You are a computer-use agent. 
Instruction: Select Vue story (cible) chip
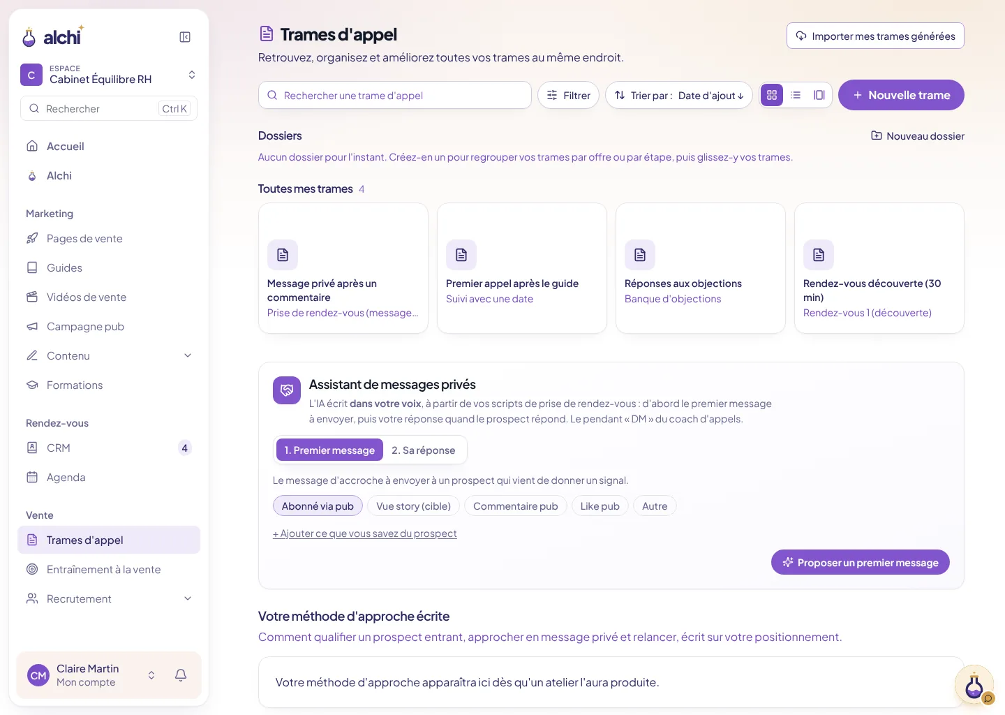click(413, 506)
